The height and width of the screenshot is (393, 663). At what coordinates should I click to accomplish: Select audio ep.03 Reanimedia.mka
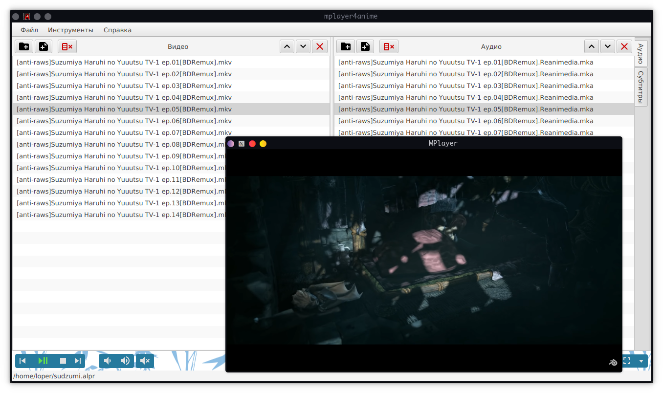pyautogui.click(x=484, y=86)
